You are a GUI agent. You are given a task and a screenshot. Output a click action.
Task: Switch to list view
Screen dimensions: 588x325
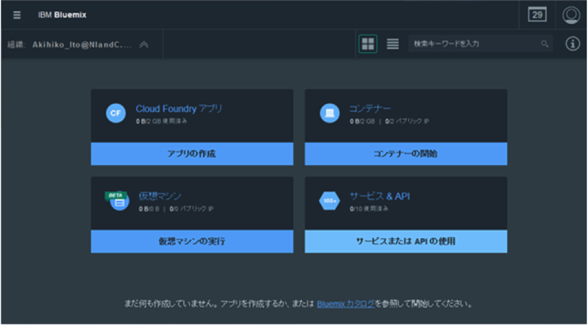pos(393,44)
